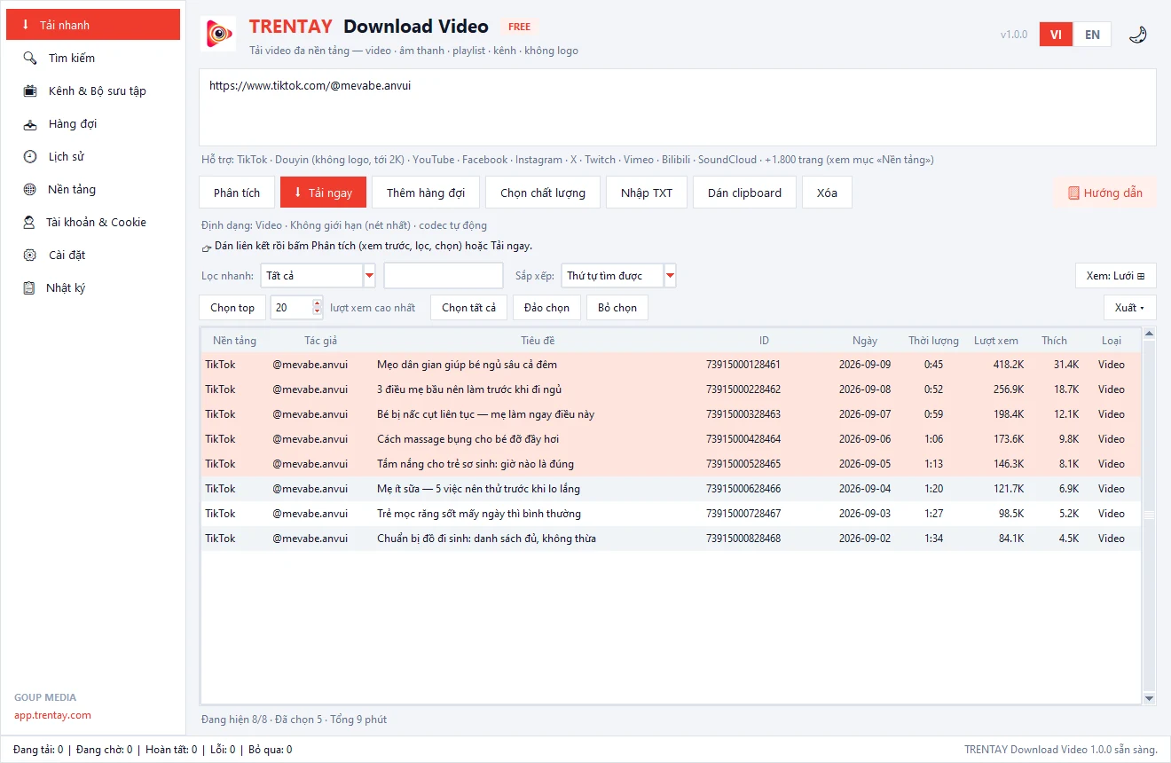Click the Phân tích button
Screen dimensions: 1171x763
(237, 193)
